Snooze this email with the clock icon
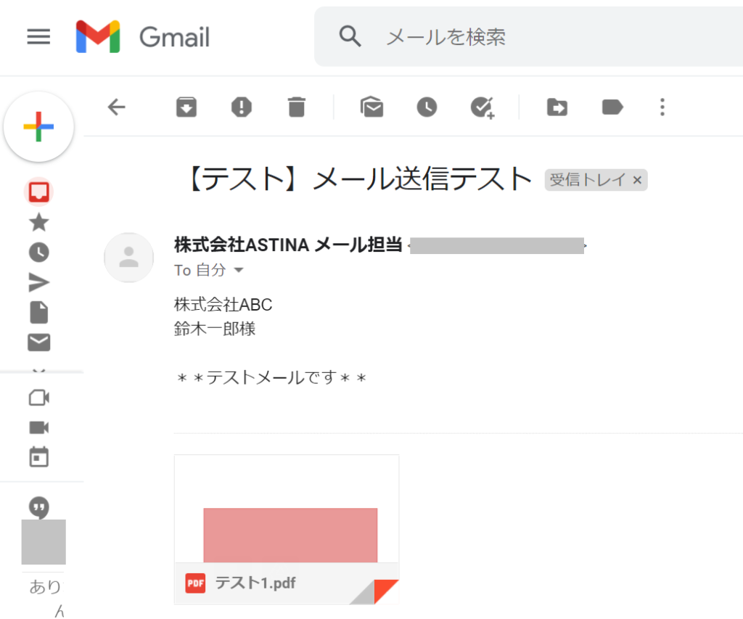 pyautogui.click(x=427, y=107)
